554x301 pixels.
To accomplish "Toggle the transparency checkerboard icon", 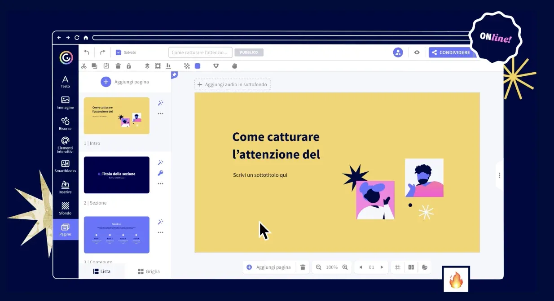I will click(x=187, y=66).
